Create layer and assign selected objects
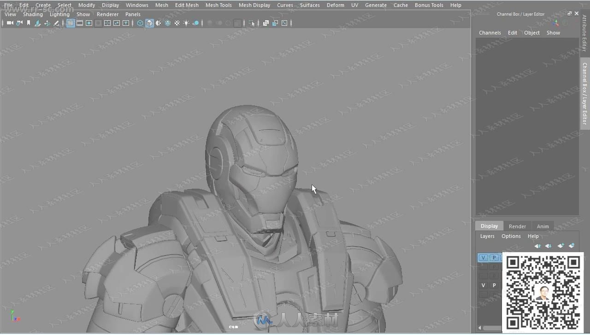Image resolution: width=590 pixels, height=335 pixels. click(x=572, y=246)
